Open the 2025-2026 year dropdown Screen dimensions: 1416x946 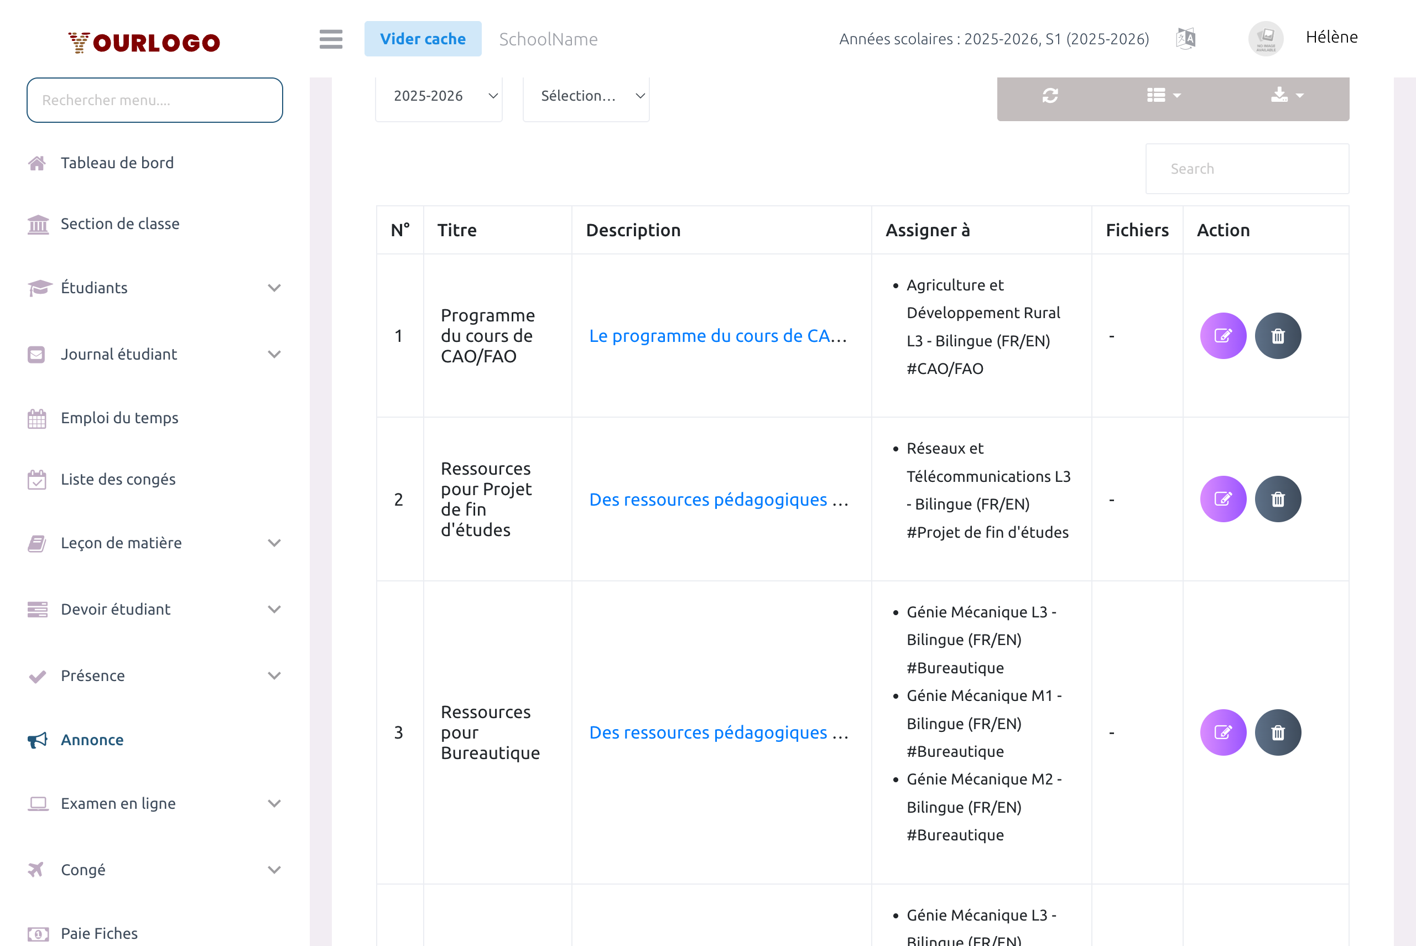pos(439,95)
